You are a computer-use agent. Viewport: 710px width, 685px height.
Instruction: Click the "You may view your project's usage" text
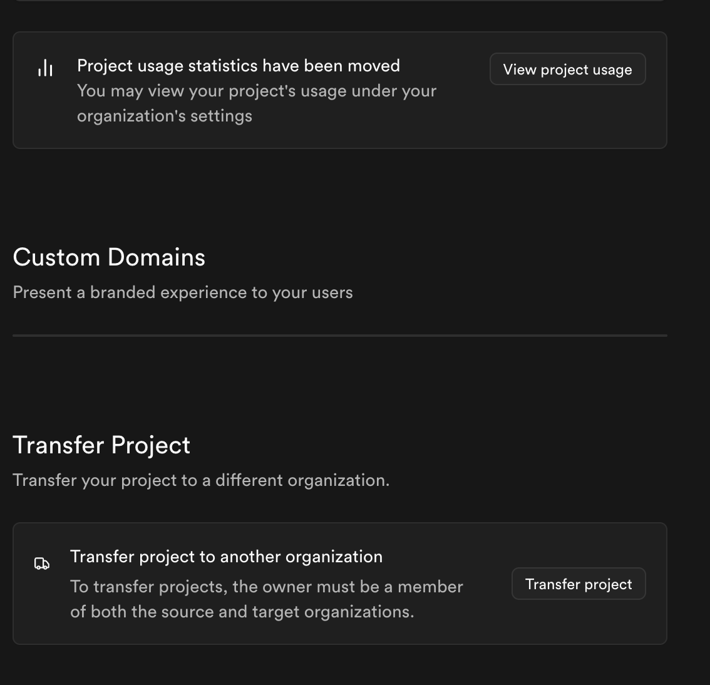(x=256, y=91)
